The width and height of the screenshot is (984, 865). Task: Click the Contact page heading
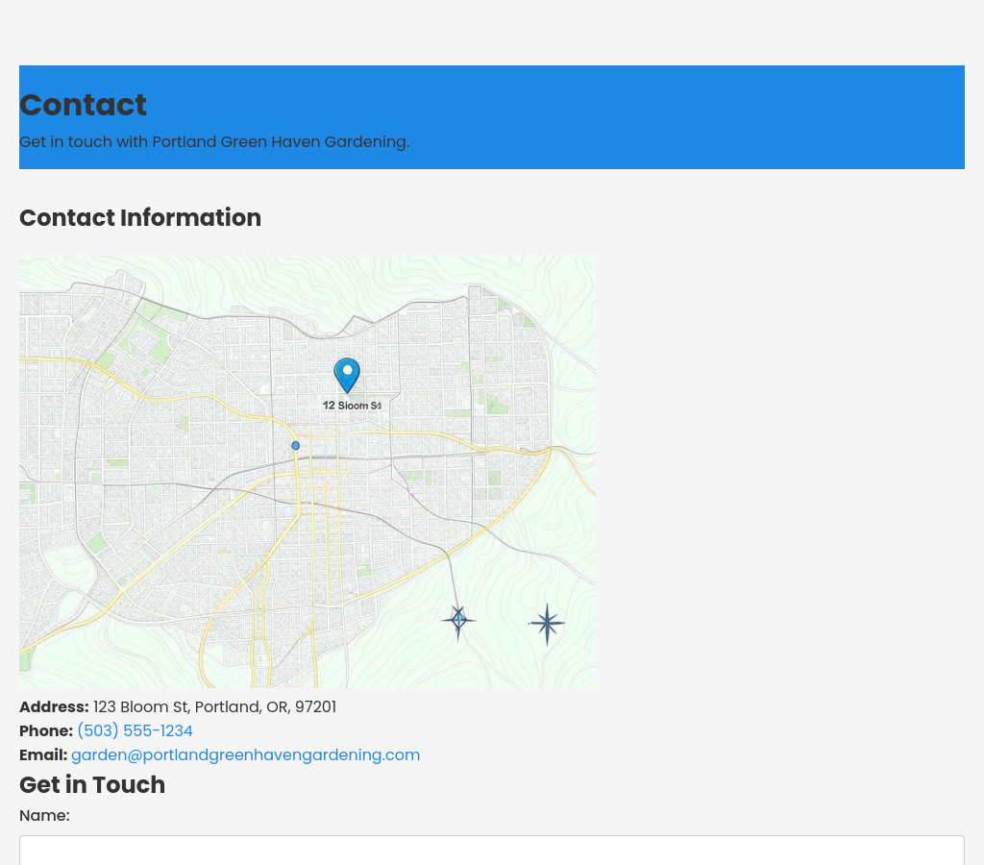(x=83, y=105)
